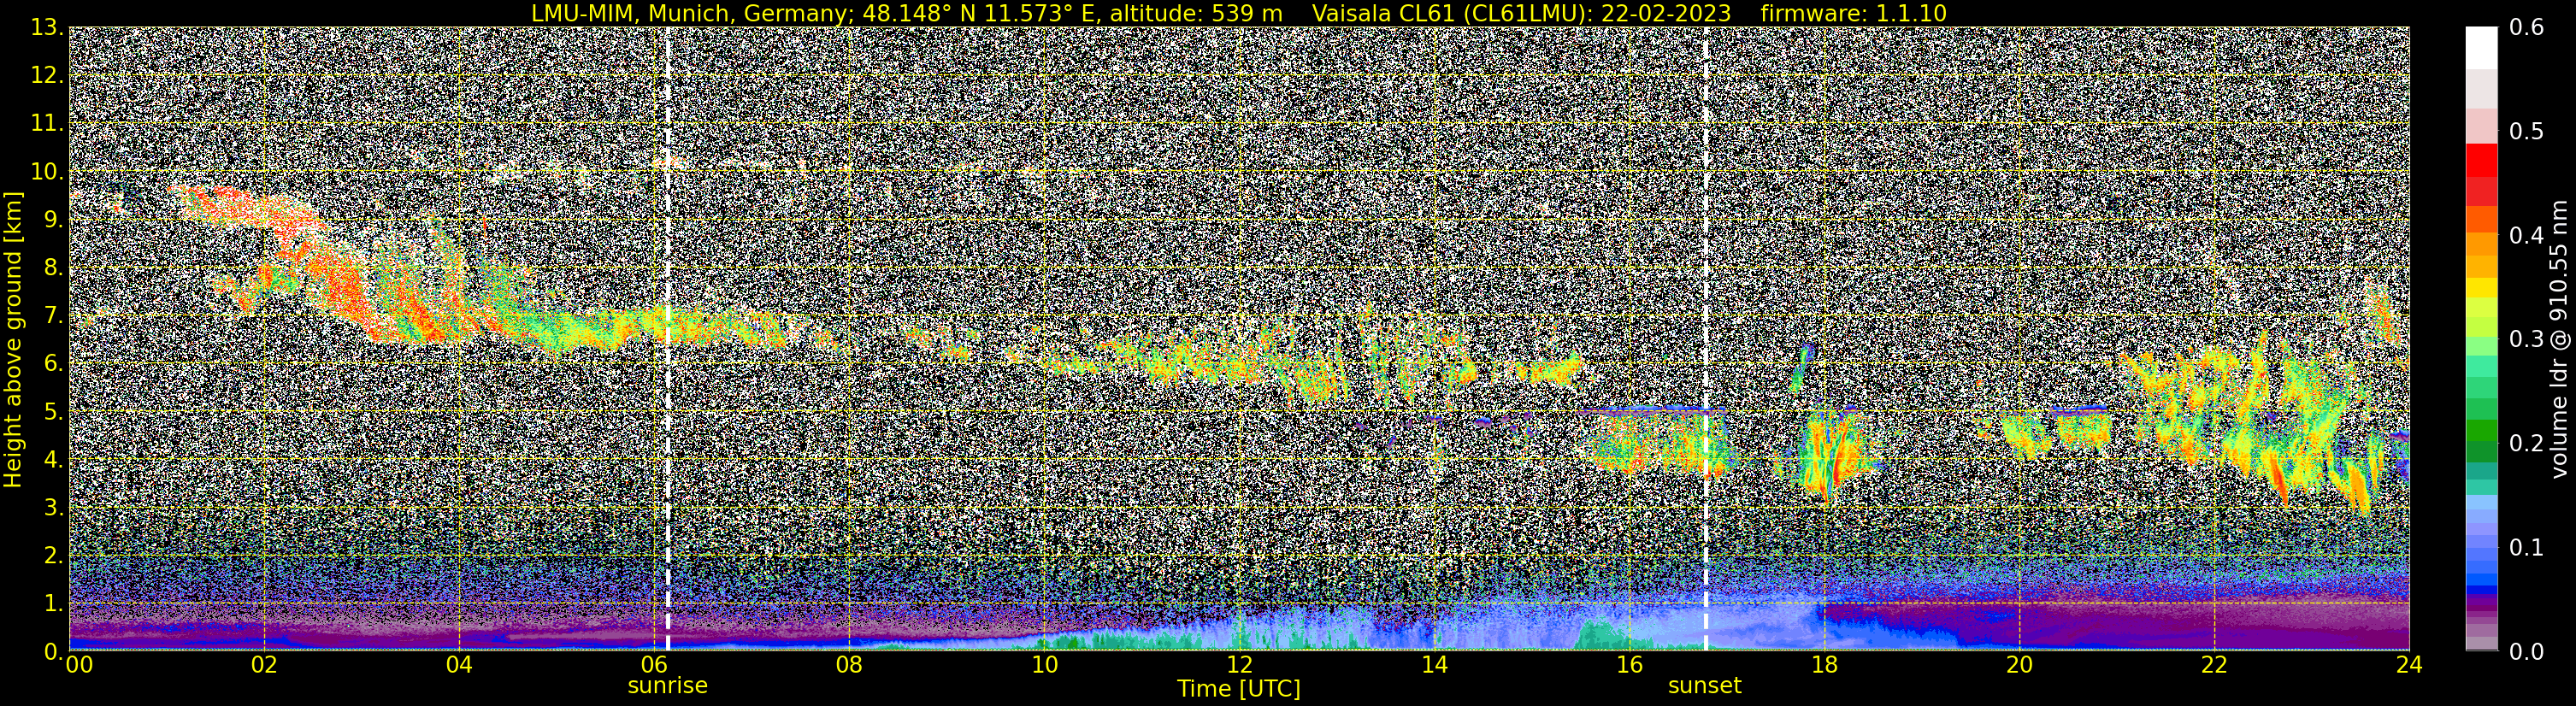Viewport: 2576px width, 706px height.
Task: Click the x-axis tick label '22'
Action: [2214, 665]
